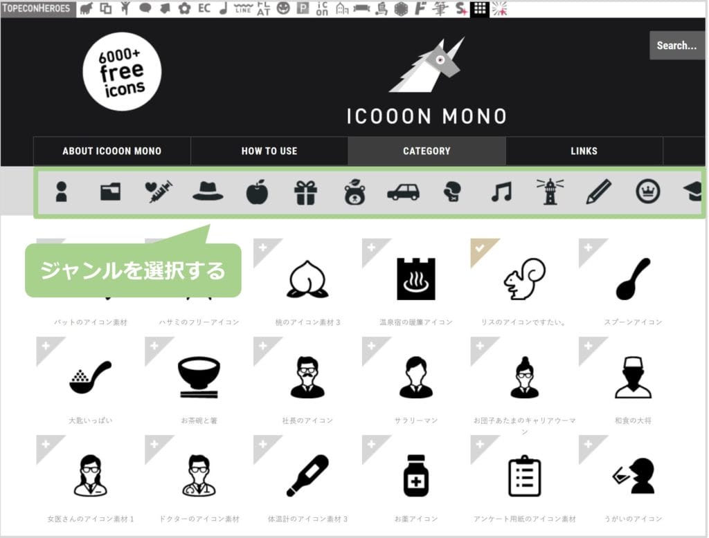Click the サラリーマン caption
Image resolution: width=709 pixels, height=538 pixels.
click(416, 420)
